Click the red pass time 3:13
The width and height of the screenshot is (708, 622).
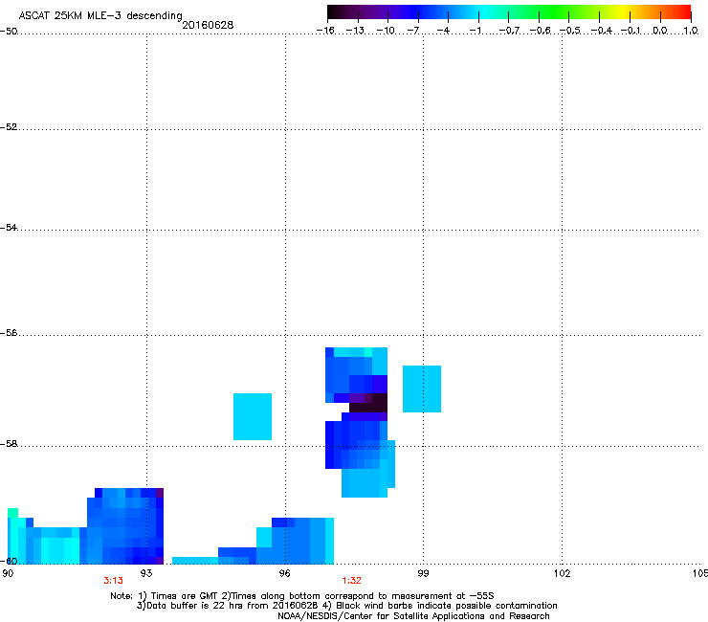pyautogui.click(x=113, y=581)
